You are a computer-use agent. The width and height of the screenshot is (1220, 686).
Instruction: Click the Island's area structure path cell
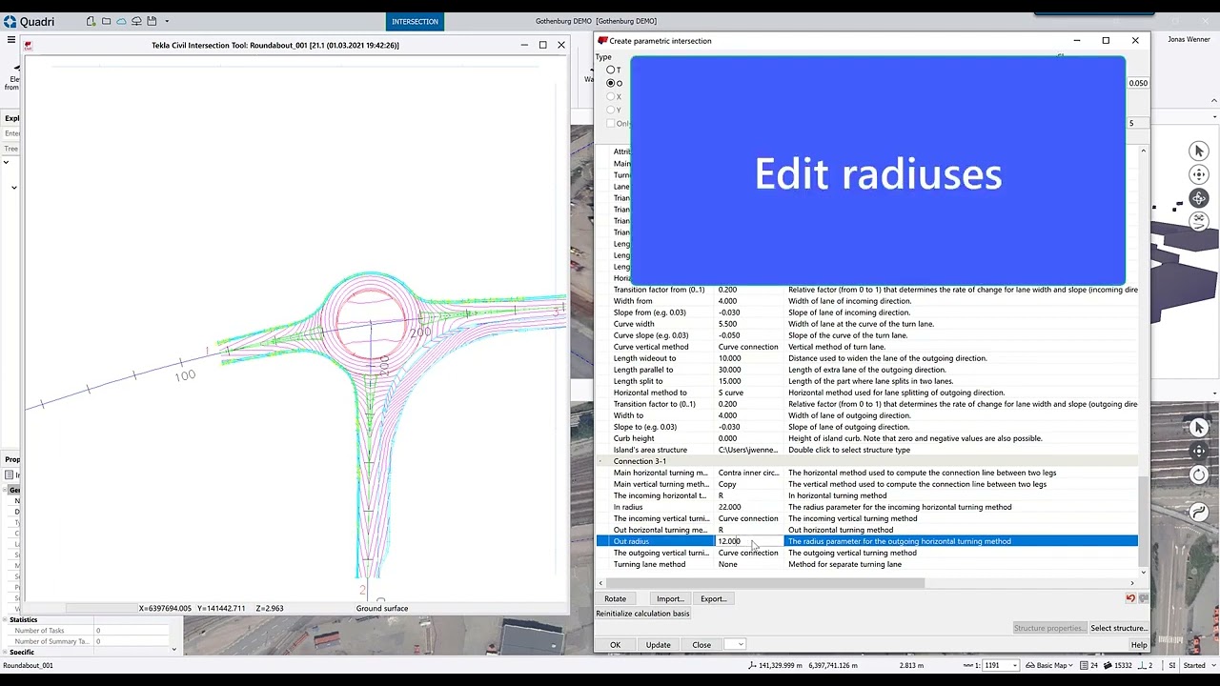coord(749,450)
